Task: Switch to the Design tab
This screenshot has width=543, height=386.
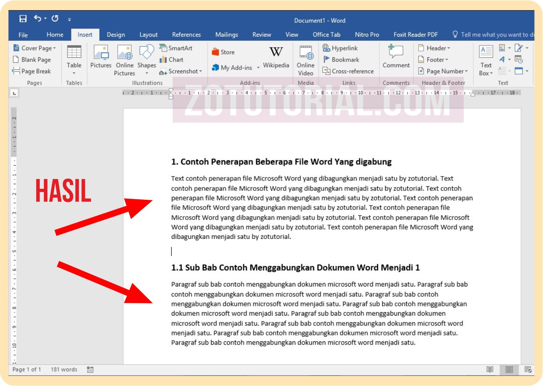Action: click(x=116, y=35)
